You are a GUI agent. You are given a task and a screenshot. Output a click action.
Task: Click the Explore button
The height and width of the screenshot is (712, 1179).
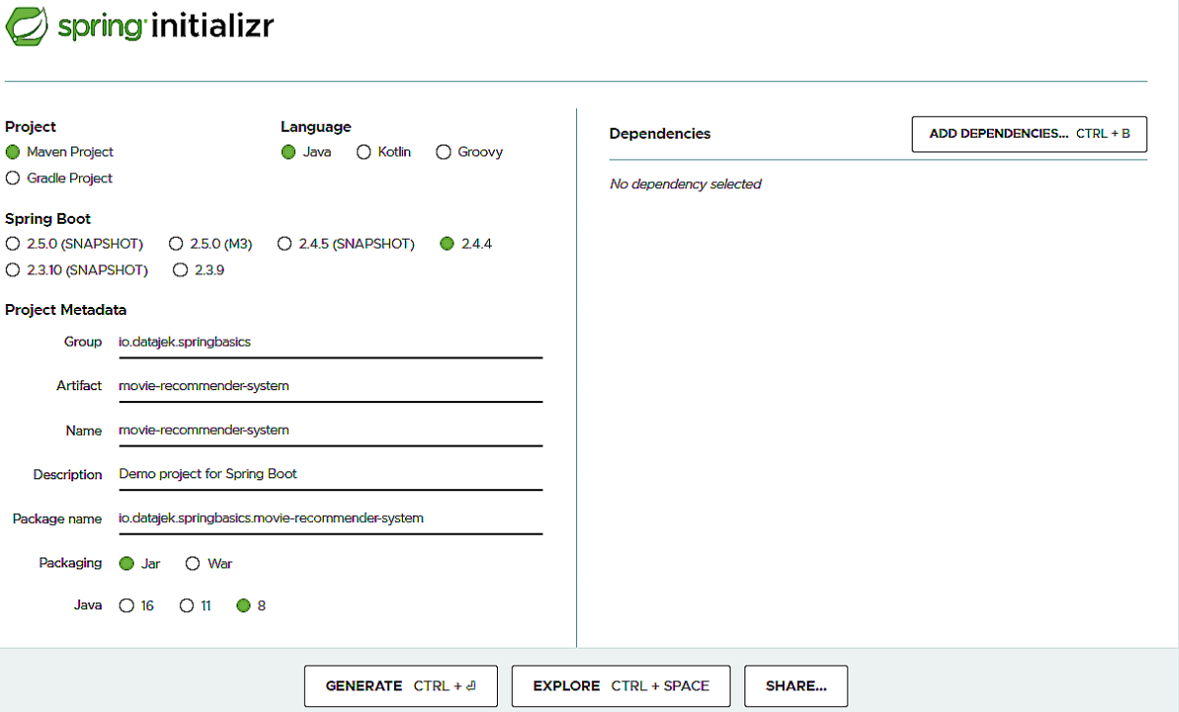coord(620,685)
